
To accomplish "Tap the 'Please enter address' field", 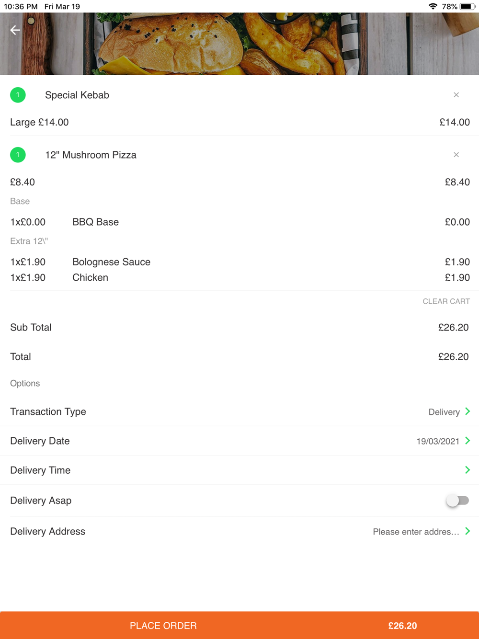I will pos(416,532).
